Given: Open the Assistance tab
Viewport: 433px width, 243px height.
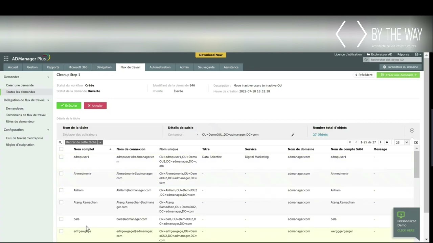Looking at the screenshot, I should [231, 67].
